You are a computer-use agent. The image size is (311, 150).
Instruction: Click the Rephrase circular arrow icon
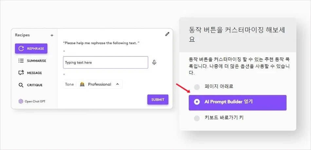pyautogui.click(x=21, y=48)
